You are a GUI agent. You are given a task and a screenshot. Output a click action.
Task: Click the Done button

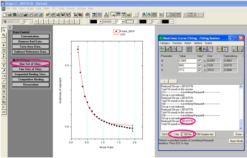pyautogui.click(x=238, y=134)
